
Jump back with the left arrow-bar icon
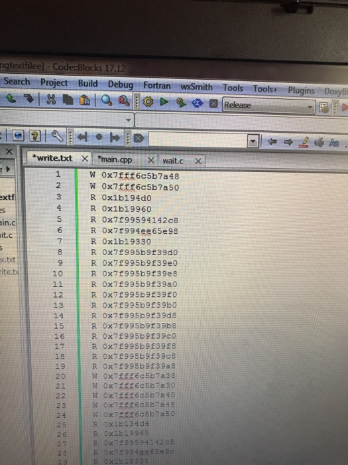(x=82, y=137)
